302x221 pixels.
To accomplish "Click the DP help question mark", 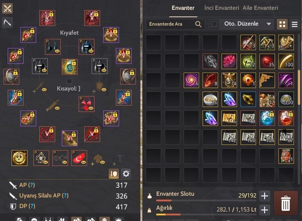I will click(32, 206).
